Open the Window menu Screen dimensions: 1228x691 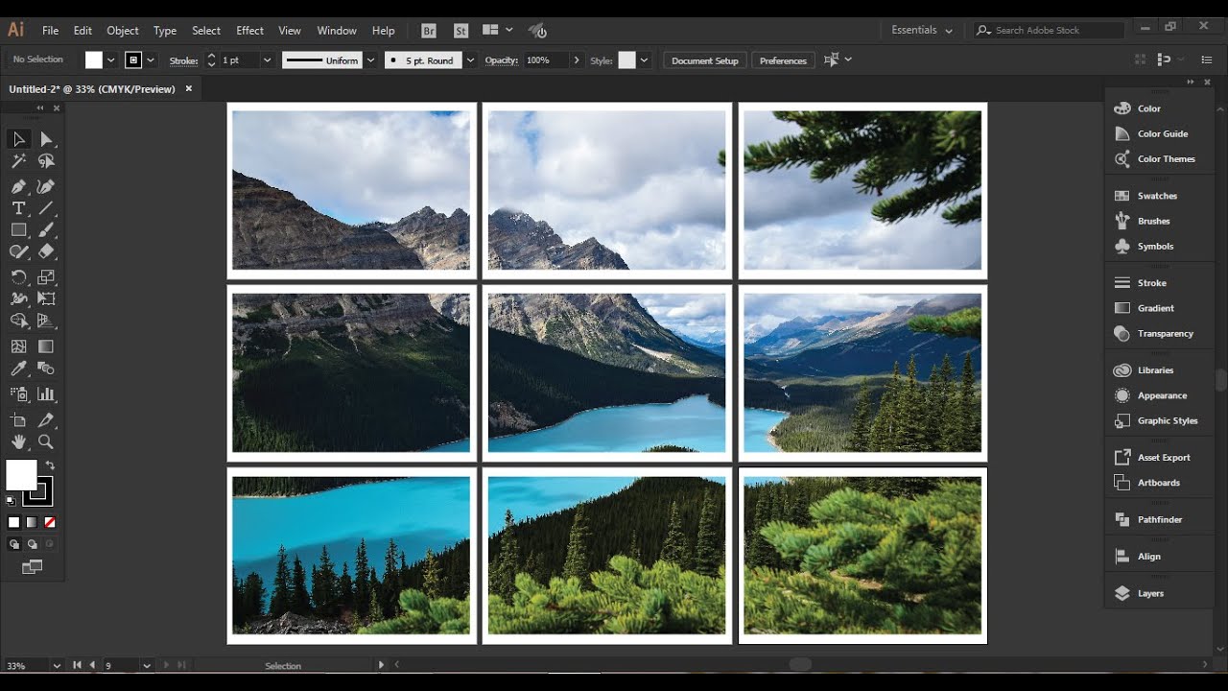coord(337,31)
